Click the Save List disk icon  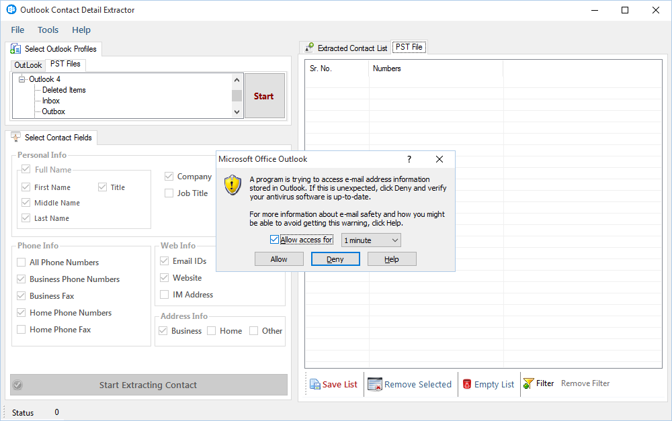point(315,384)
